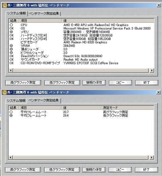Viewport: 162px width, 176px height.
Task: Click Microsoft Windows XP Professional value
Action: (107, 28)
